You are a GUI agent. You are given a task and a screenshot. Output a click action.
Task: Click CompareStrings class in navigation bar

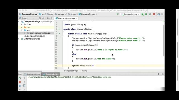[87, 14]
